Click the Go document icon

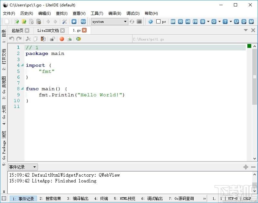(x=83, y=22)
